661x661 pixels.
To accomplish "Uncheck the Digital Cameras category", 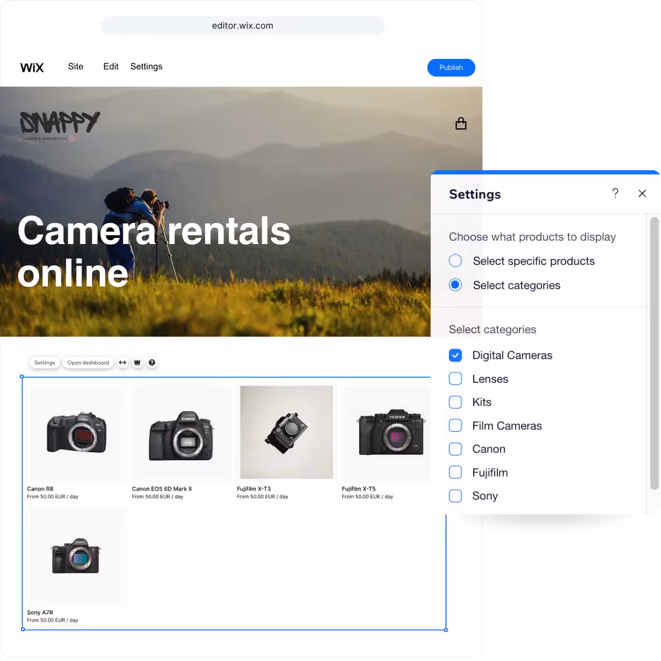I will pyautogui.click(x=456, y=355).
